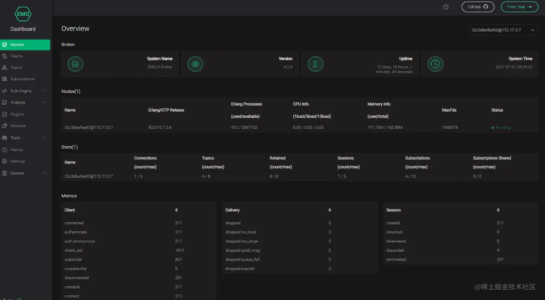Click the 412 / 2097152 processes value
This screenshot has height=300, width=545.
click(x=244, y=128)
